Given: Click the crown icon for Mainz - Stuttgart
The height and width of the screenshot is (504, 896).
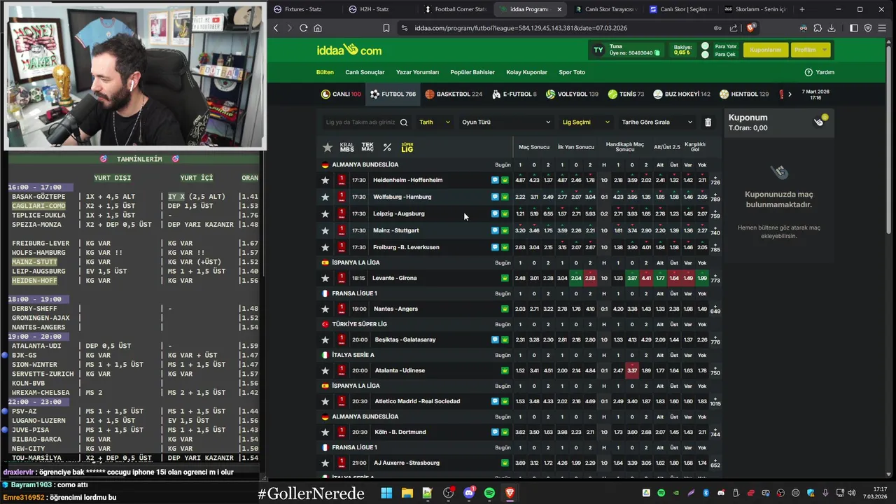Looking at the screenshot, I should [505, 230].
